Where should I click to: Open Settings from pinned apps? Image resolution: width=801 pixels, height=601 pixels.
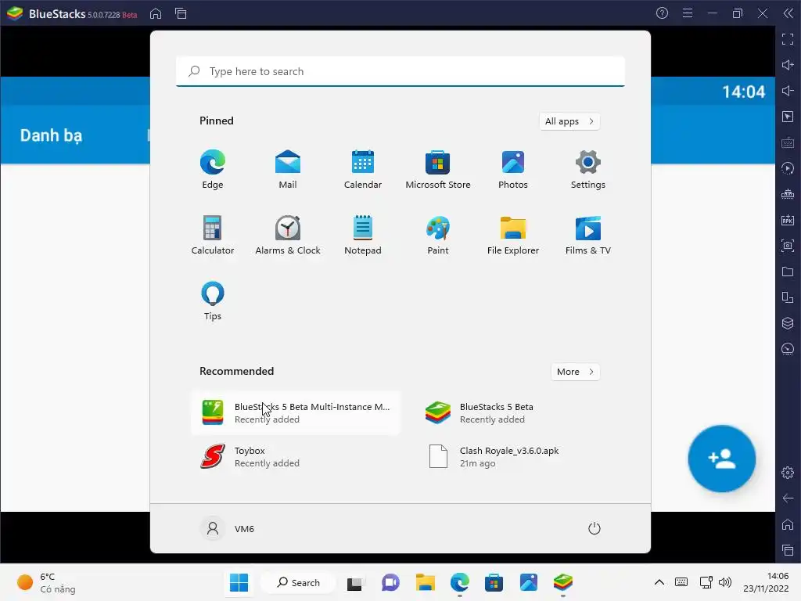coord(588,170)
